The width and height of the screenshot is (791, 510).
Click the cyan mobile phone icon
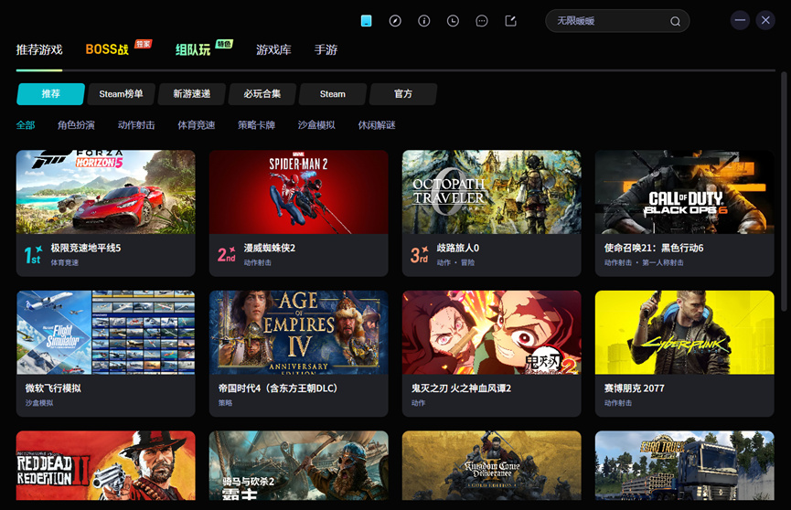367,21
